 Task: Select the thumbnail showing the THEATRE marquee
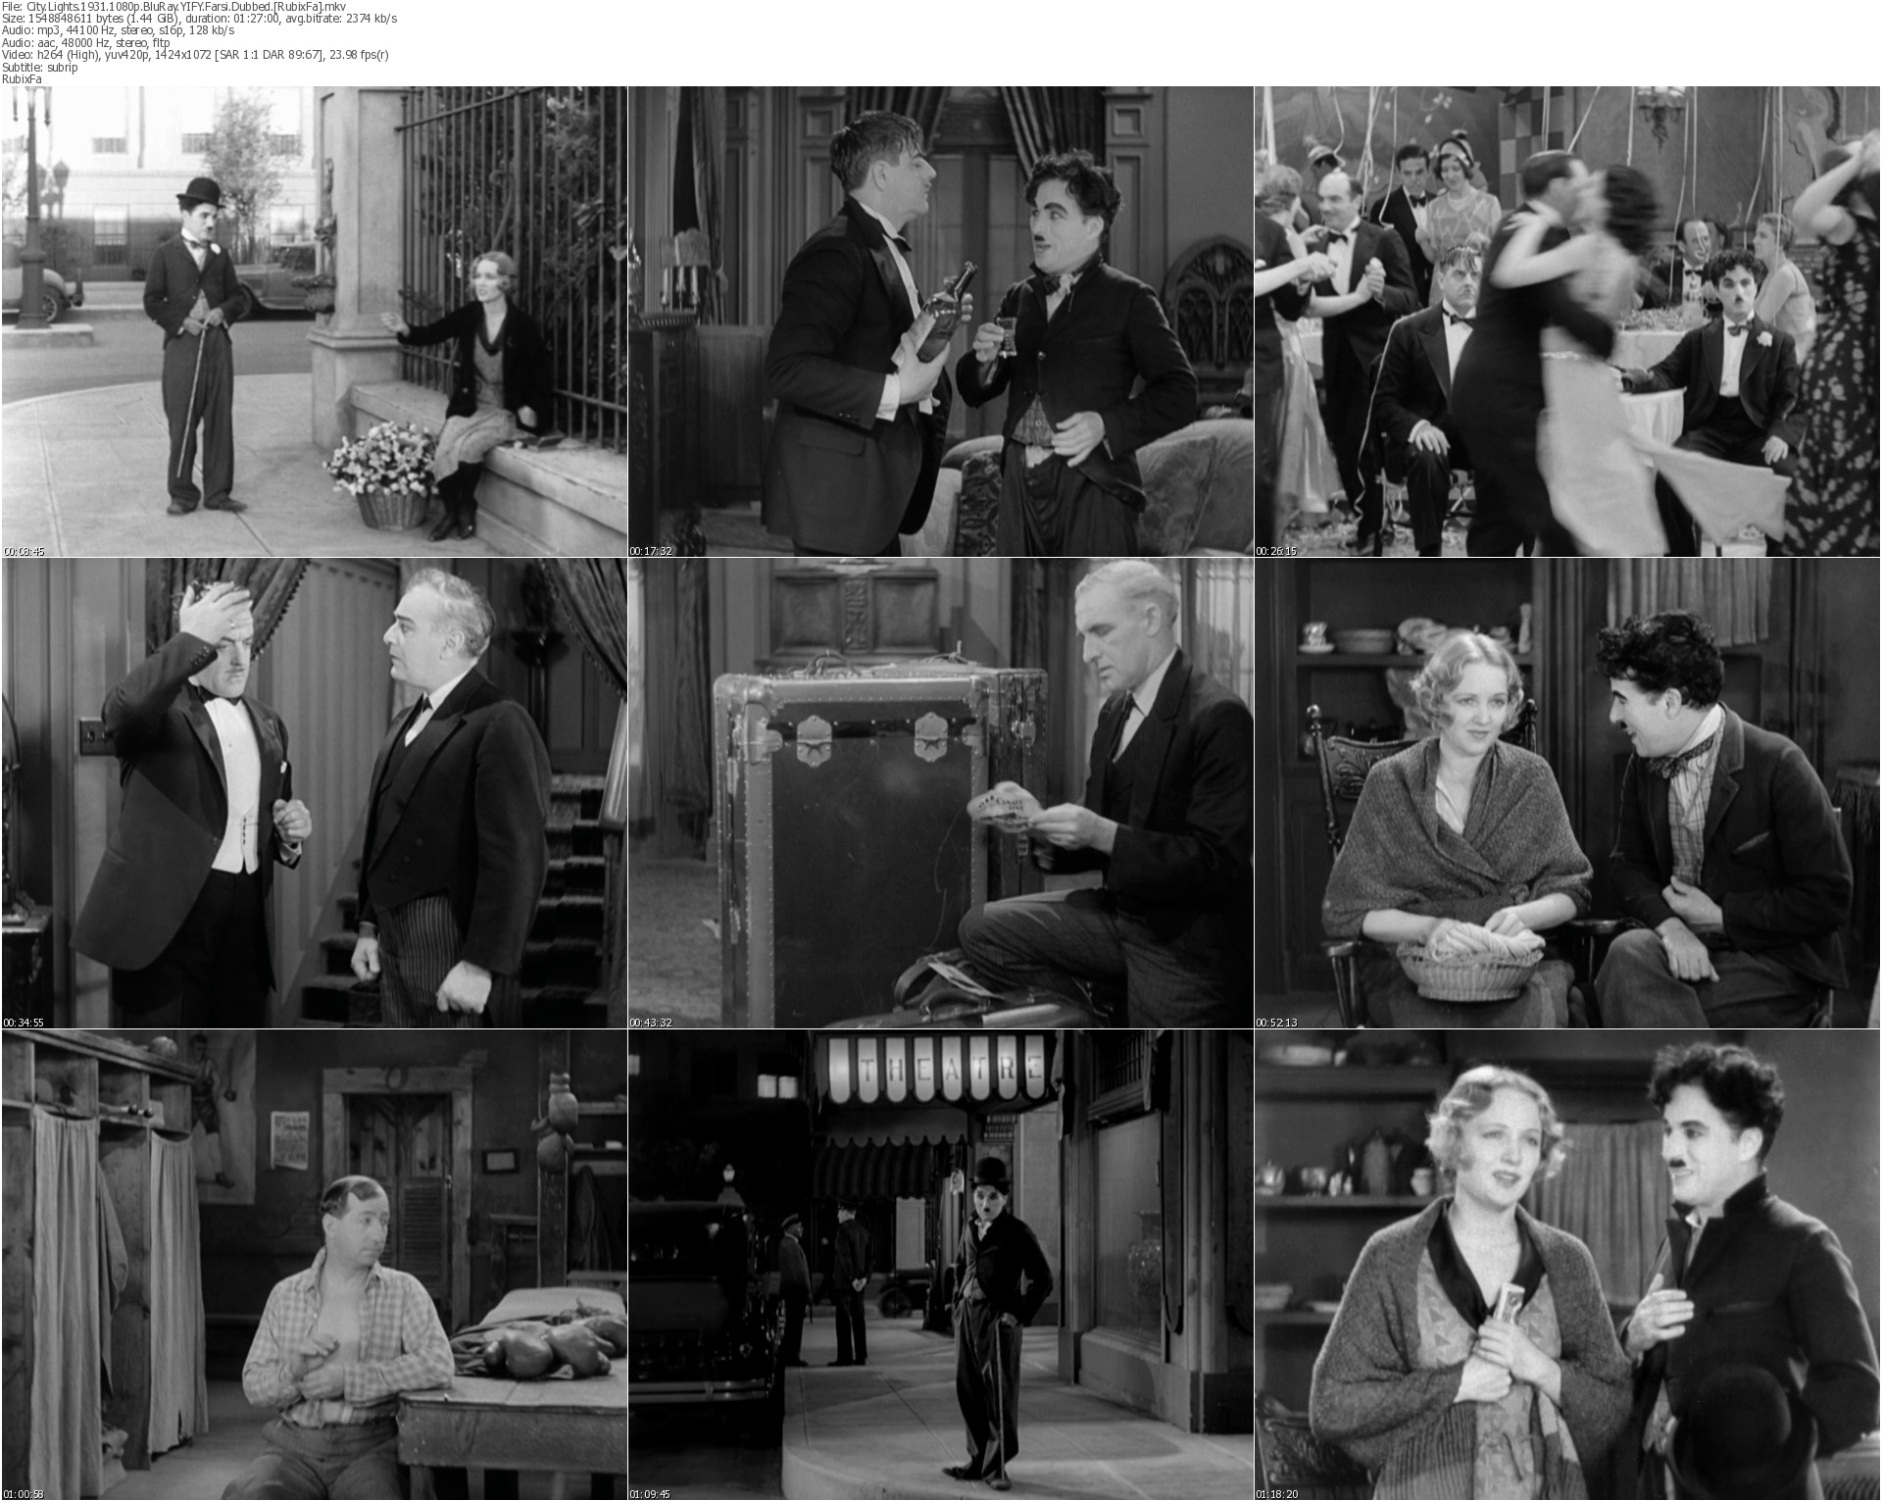tap(941, 1265)
